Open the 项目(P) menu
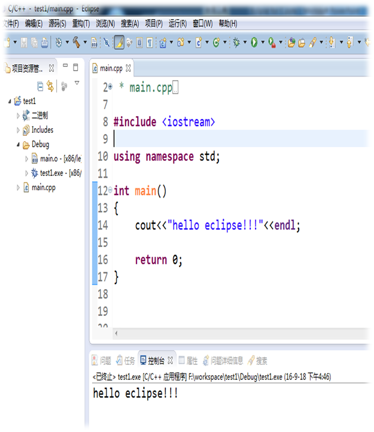374x432 pixels. tap(154, 23)
